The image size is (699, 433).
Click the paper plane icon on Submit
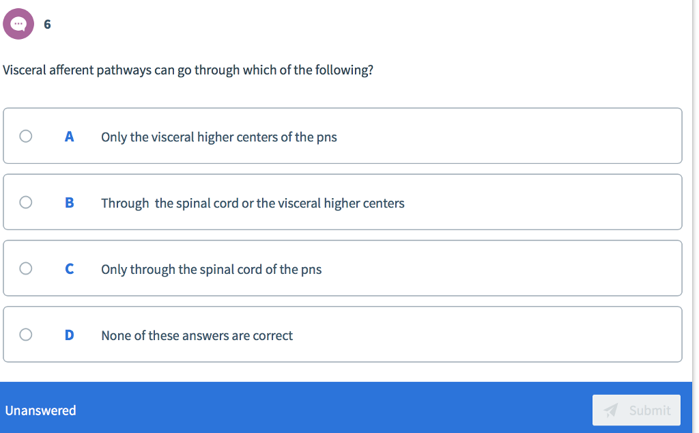pyautogui.click(x=611, y=410)
